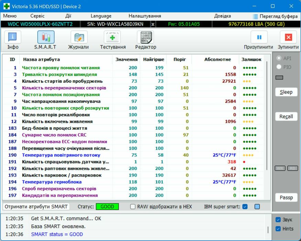
Task: Select row Частота прояву помилок читання
Action: pos(133,67)
